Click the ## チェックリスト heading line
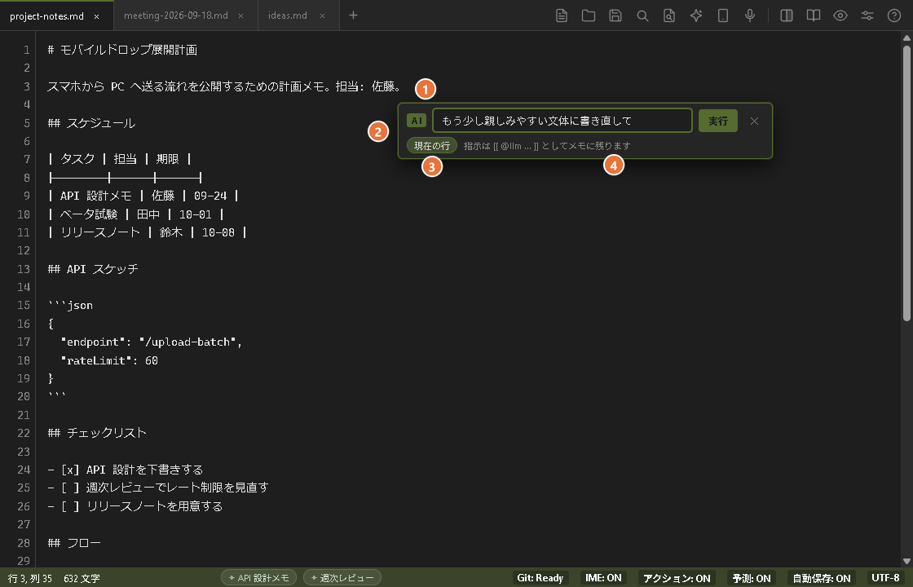This screenshot has height=587, width=913. (x=97, y=433)
